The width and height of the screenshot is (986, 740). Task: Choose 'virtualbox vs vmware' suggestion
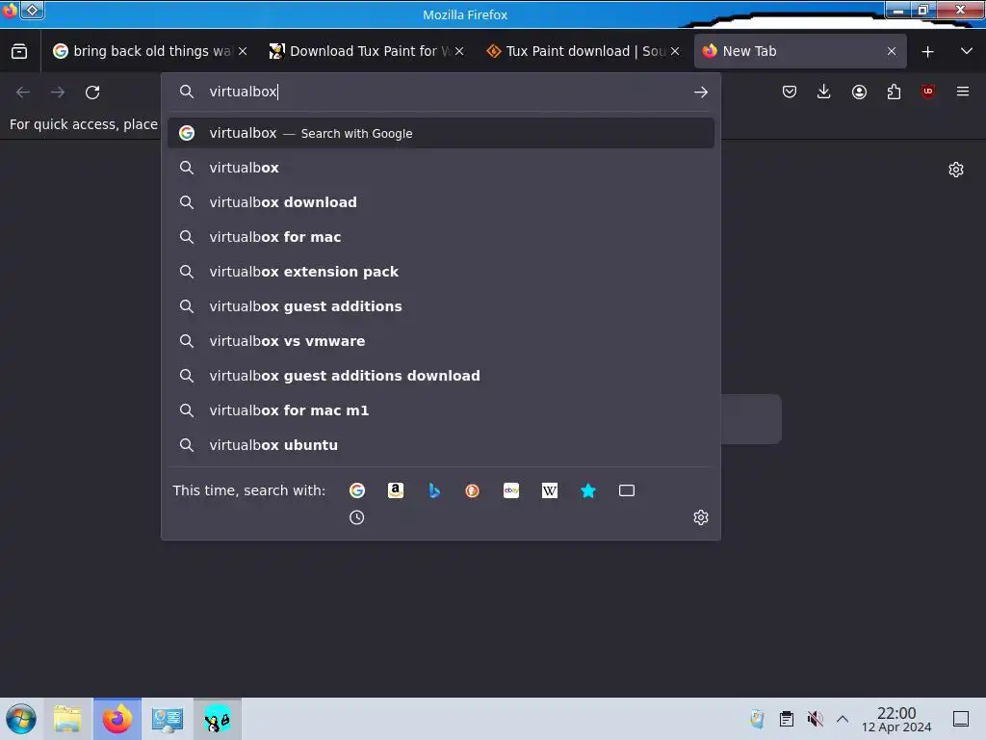[441, 340]
